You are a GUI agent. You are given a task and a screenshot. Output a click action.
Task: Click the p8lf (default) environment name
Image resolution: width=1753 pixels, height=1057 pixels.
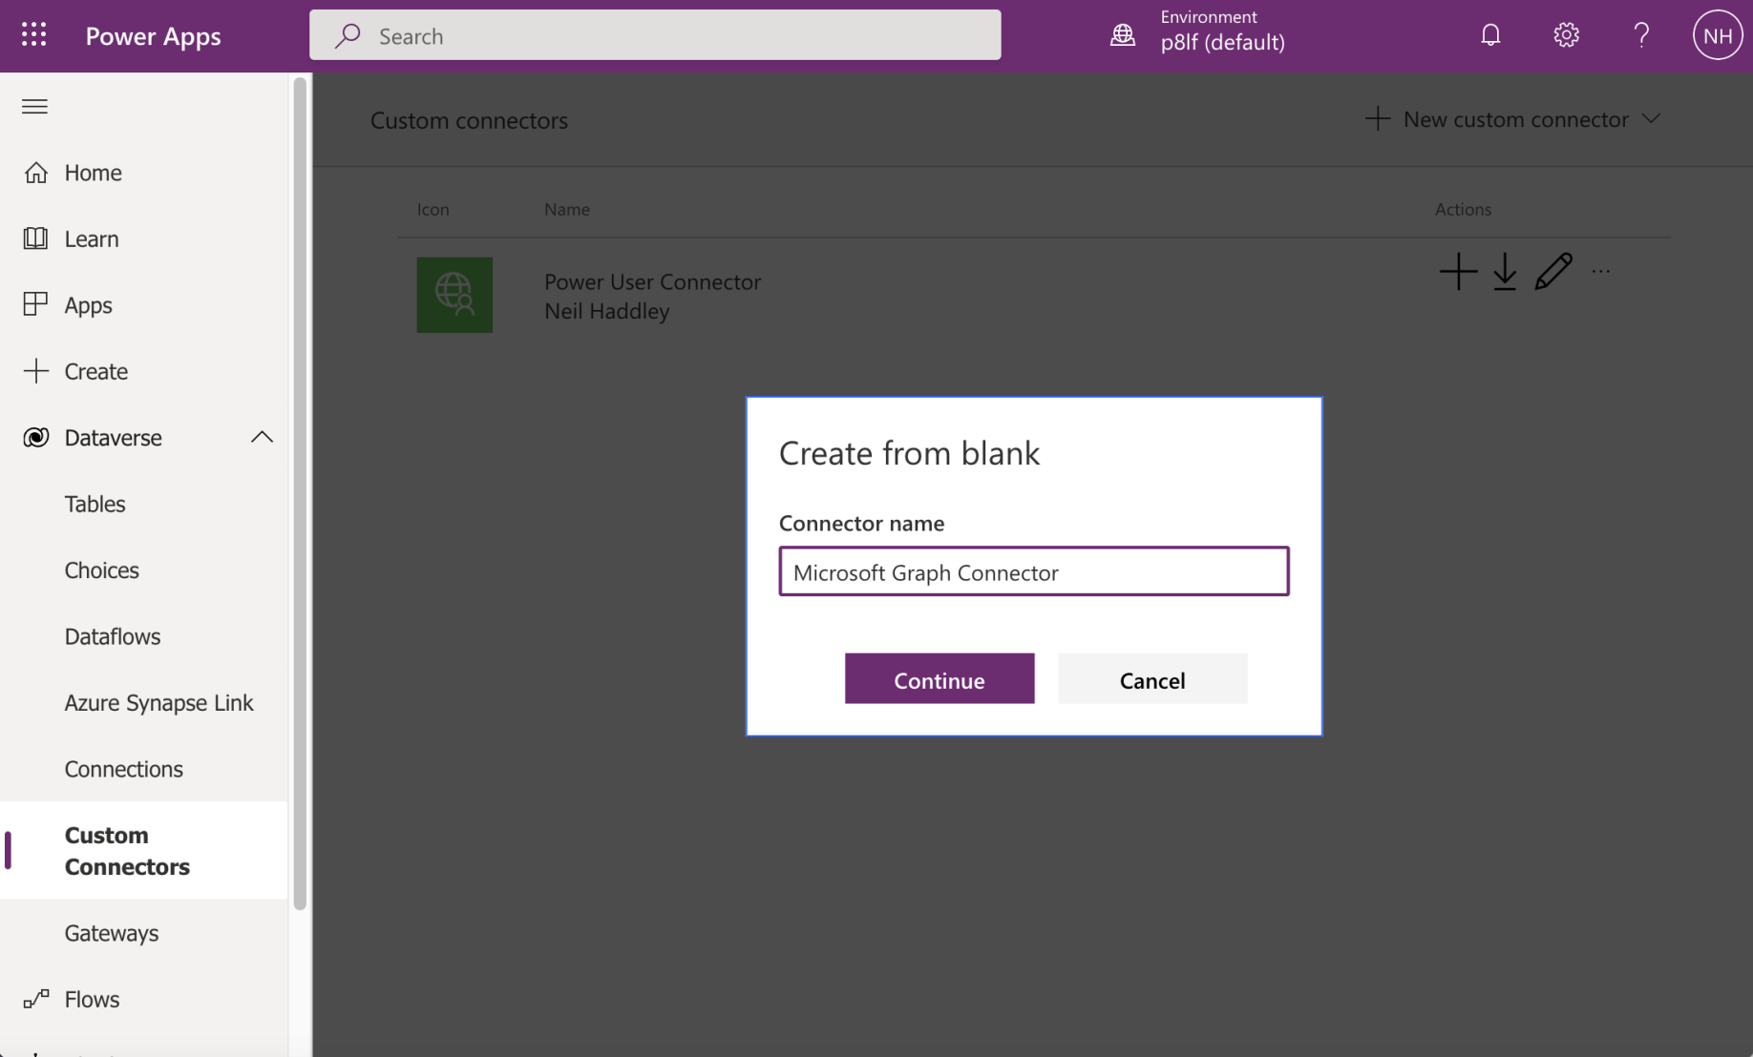pyautogui.click(x=1222, y=43)
